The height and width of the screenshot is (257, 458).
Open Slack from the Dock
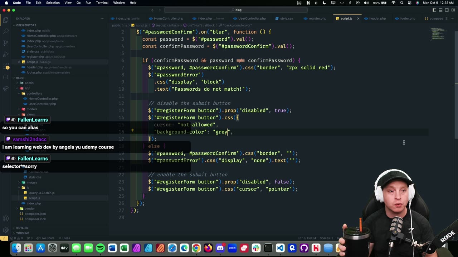click(256, 248)
